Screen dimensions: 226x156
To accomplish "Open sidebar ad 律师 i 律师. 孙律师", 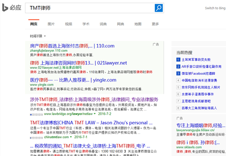I will pyautogui.click(x=198, y=142).
